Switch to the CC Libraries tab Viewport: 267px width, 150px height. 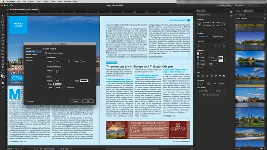coord(248,11)
